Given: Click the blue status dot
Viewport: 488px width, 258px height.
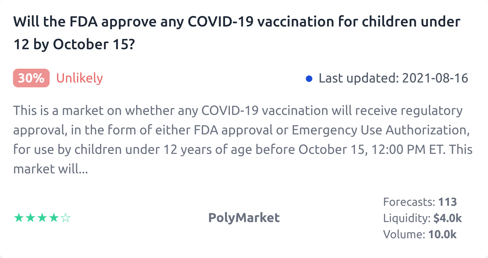Looking at the screenshot, I should (x=309, y=79).
